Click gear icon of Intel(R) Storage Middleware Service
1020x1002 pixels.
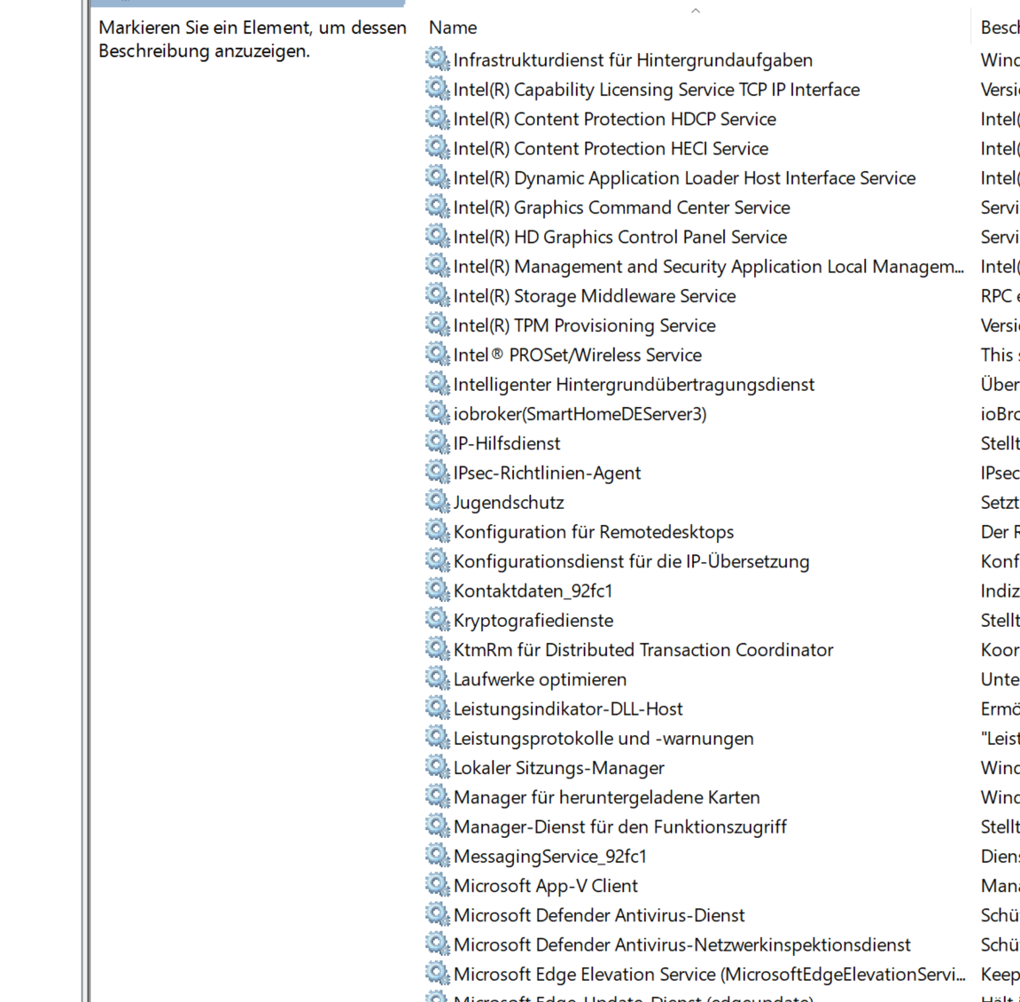[x=437, y=295]
